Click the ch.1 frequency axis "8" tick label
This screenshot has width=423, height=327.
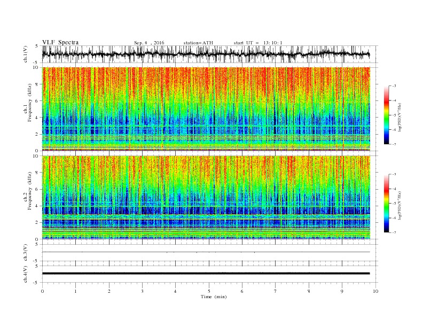click(x=37, y=84)
